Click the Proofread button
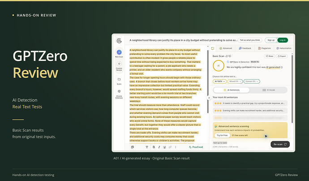The height and width of the screenshot is (181, 309). click(x=196, y=147)
